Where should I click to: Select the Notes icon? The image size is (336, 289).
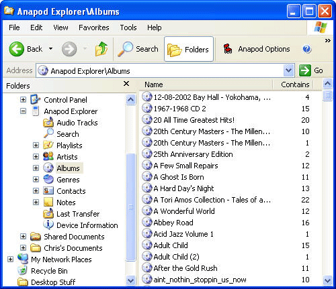tap(48, 202)
